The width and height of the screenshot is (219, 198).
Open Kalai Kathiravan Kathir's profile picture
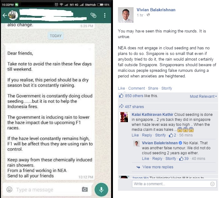[x=124, y=117]
